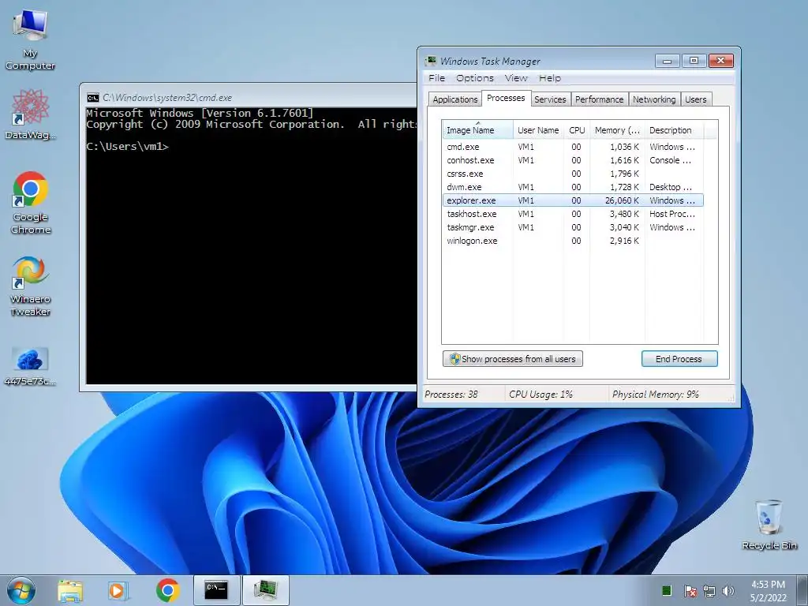The height and width of the screenshot is (606, 808).
Task: Open the DataWag desktop shortcut
Action: click(x=30, y=114)
